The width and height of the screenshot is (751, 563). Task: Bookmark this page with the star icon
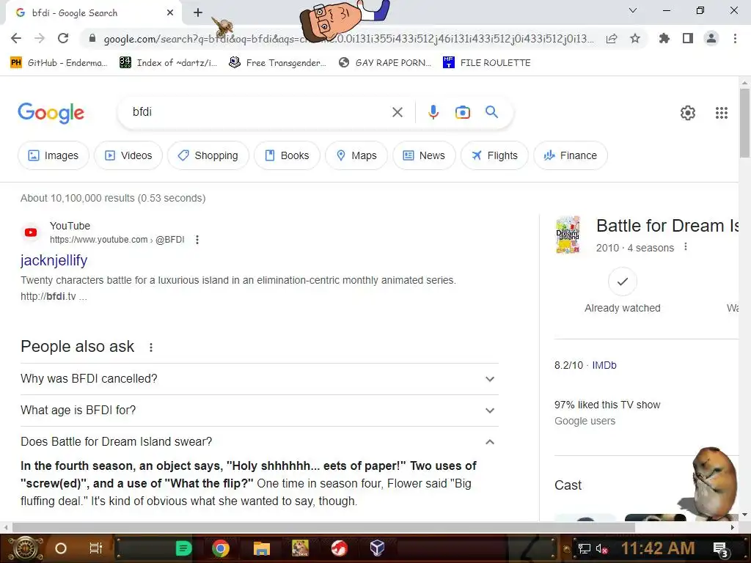(x=635, y=38)
